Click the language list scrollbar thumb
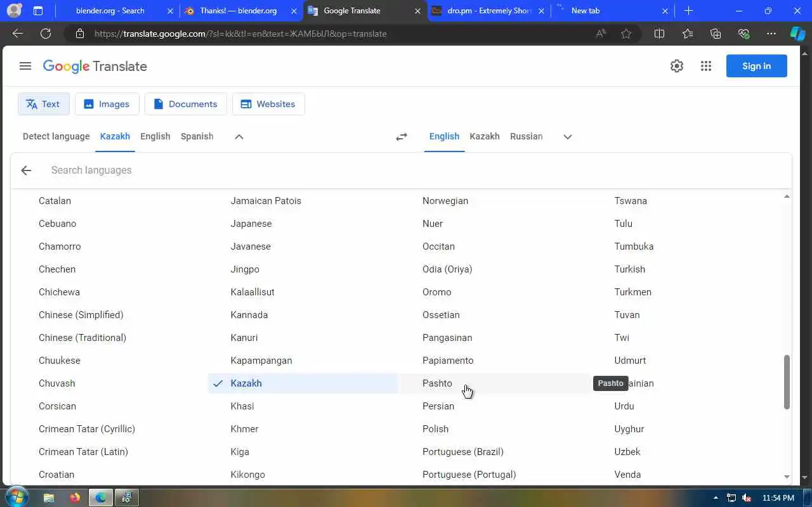Screen dimensions: 812x507 [787, 382]
